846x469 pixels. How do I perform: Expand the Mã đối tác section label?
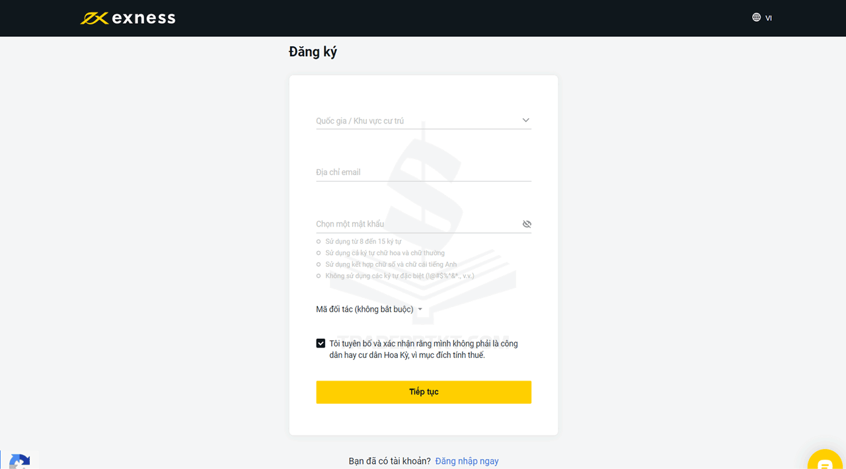click(364, 309)
